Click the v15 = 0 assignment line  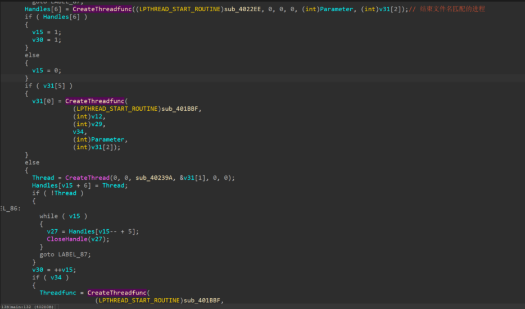(47, 70)
